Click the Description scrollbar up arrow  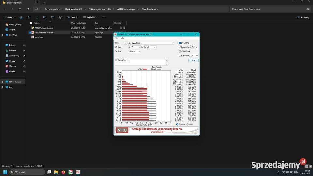[x=167, y=60]
